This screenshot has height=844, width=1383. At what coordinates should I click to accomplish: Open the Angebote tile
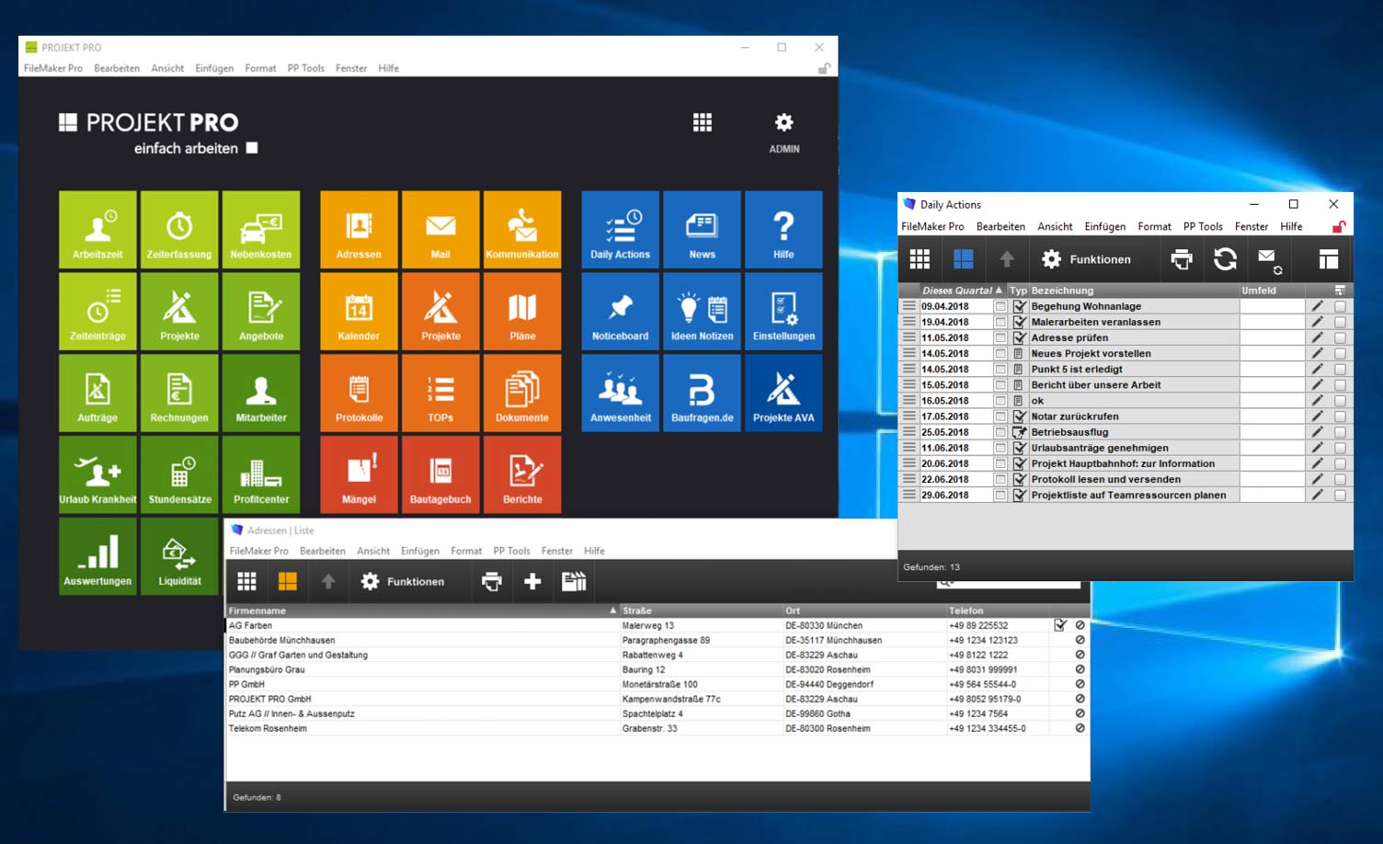pos(261,312)
